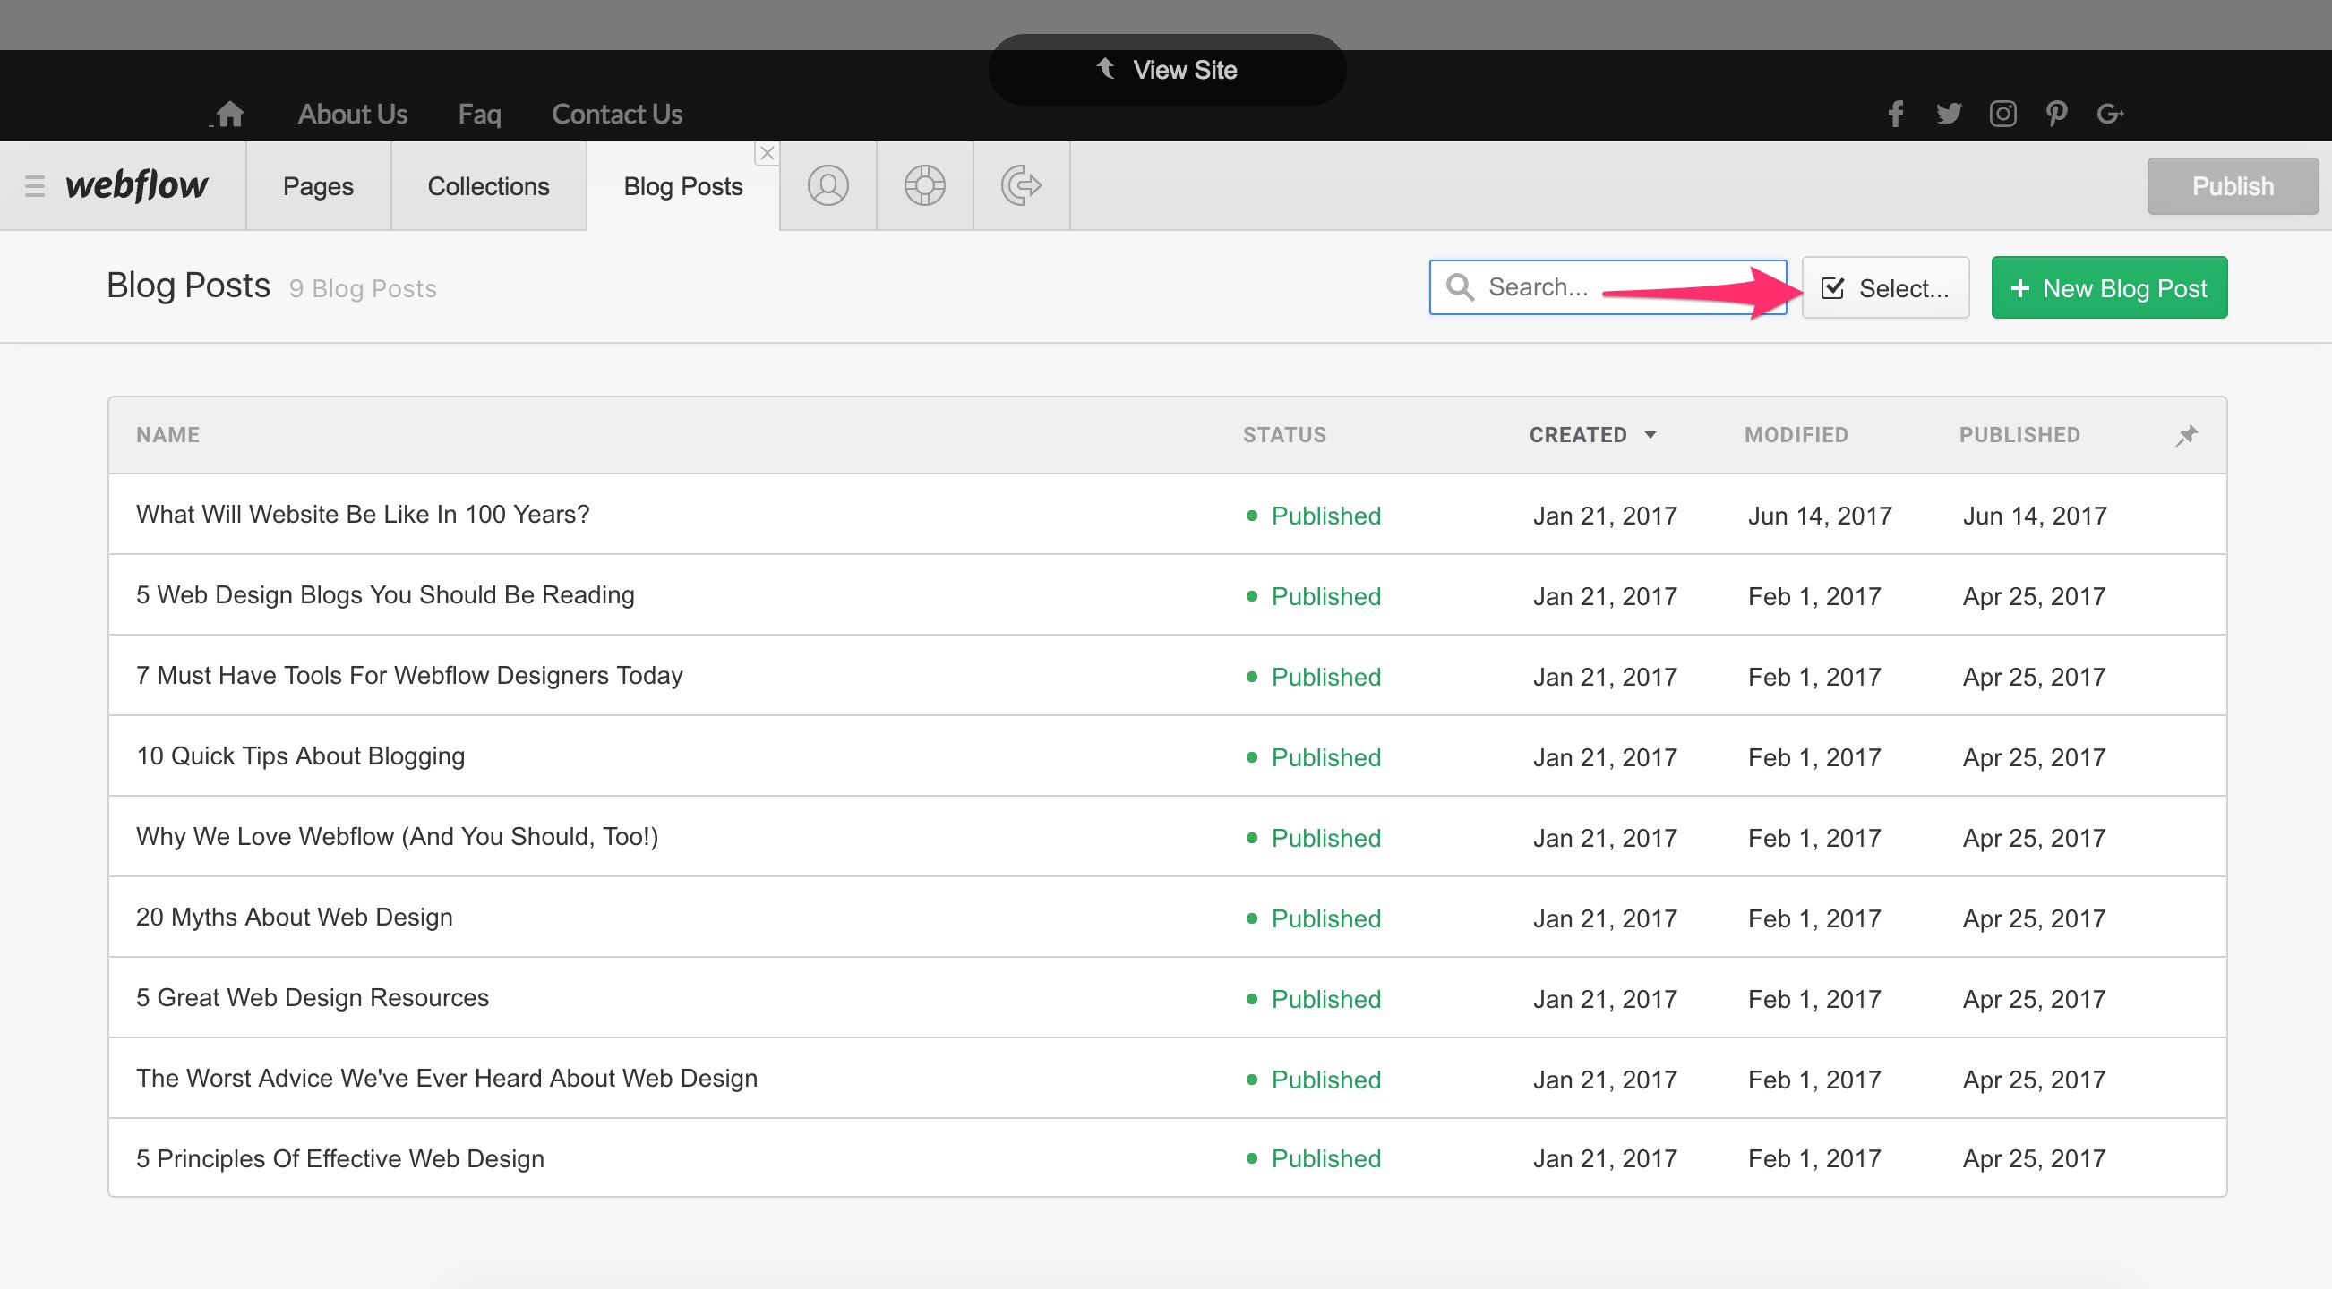
Task: Click the Search input field
Action: [x=1607, y=287]
